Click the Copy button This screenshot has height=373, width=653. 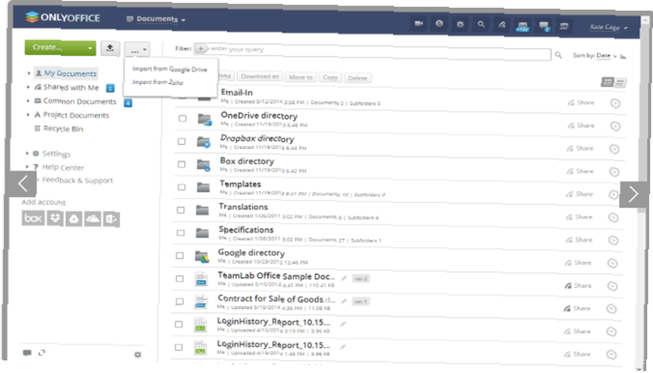point(330,78)
